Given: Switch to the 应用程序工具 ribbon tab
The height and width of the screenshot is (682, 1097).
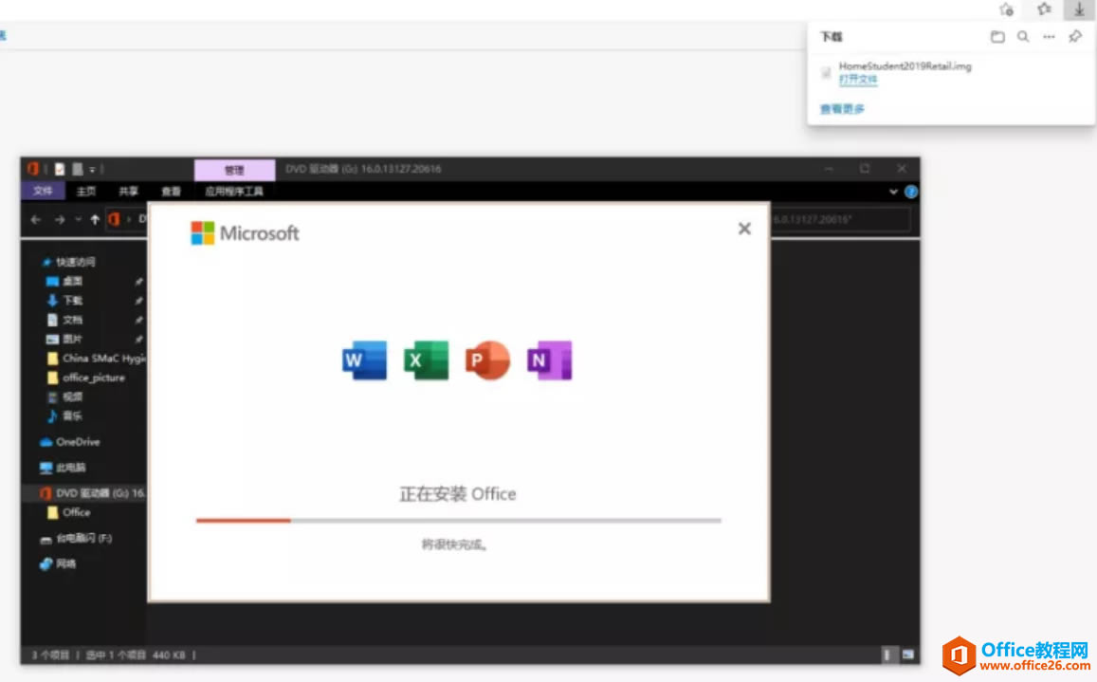Looking at the screenshot, I should [233, 192].
